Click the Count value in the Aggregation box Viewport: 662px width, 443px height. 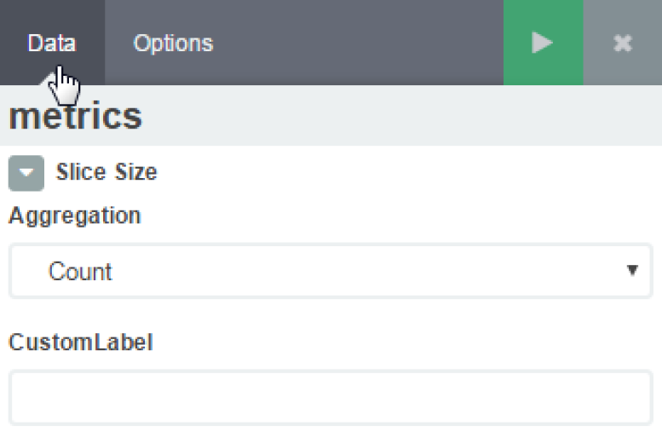click(80, 272)
